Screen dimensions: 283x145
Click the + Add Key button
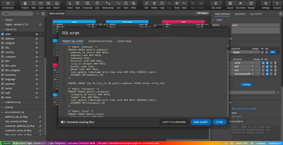tap(246, 85)
